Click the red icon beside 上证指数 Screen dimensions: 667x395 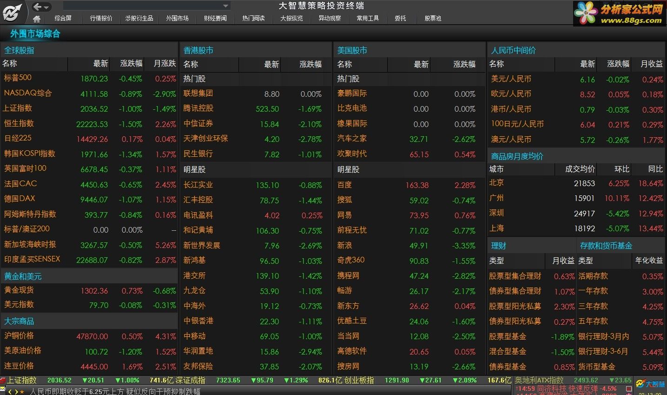coord(3,380)
